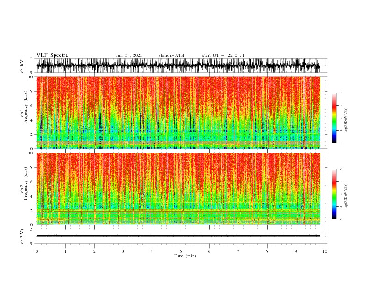Select the date text "Jun. 5 , 2021"
The width and height of the screenshot is (366, 282).
[x=129, y=55]
